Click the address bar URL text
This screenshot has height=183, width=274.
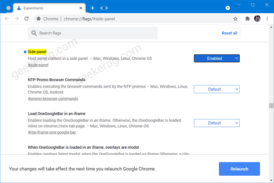click(x=90, y=19)
